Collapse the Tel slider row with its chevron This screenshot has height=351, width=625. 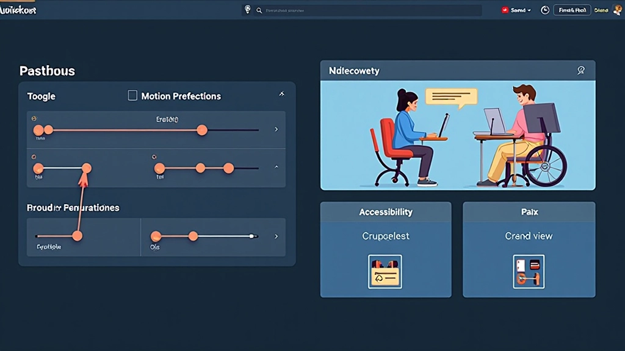(x=276, y=166)
